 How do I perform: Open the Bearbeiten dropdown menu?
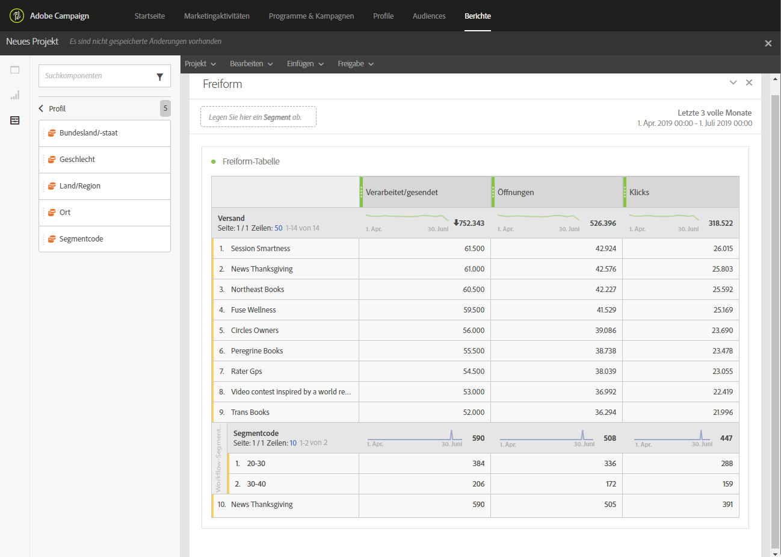252,64
